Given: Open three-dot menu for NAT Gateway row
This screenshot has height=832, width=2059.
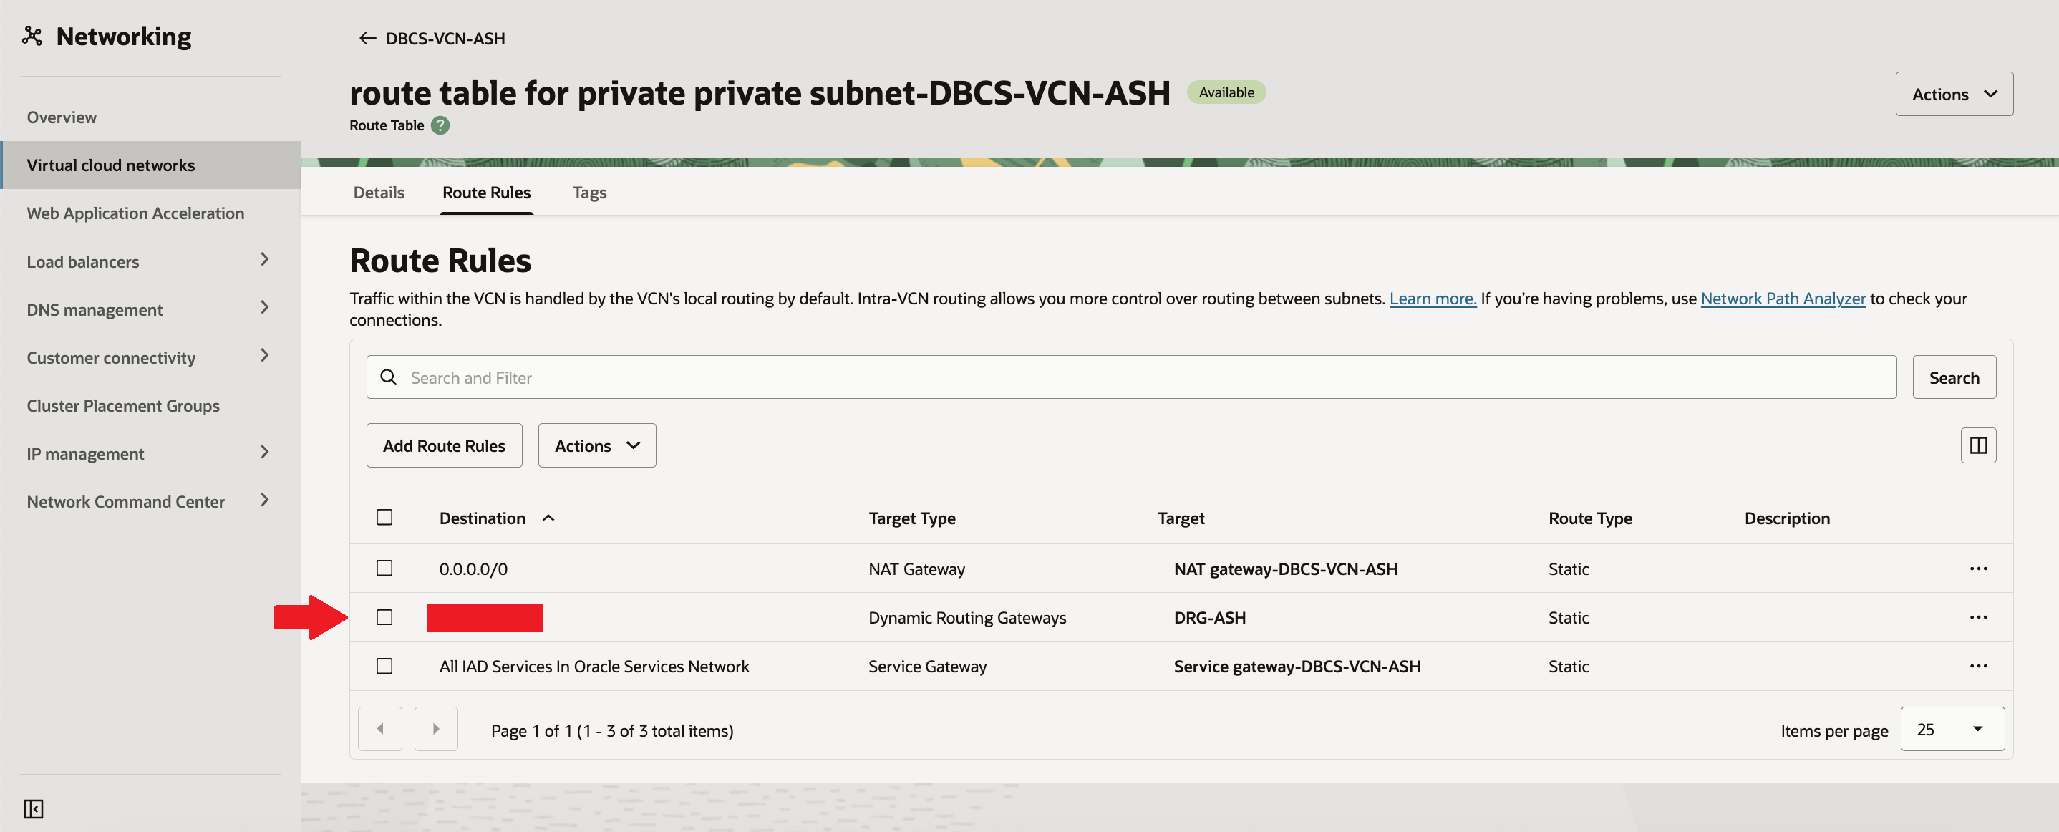Looking at the screenshot, I should coord(1977,569).
